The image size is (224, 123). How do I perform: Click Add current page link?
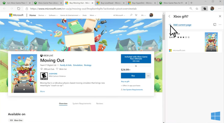[182, 25]
